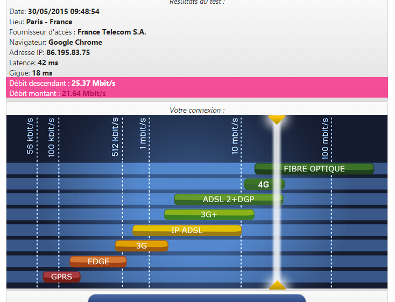Image resolution: width=395 pixels, height=302 pixels.
Task: Click the 100 mbit/s scale label
Action: 325,139
